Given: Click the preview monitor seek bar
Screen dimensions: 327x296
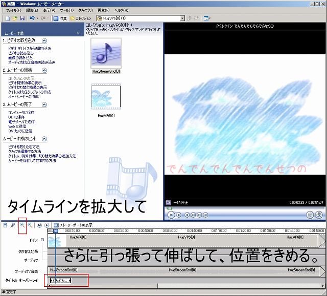Looking at the screenshot, I should point(245,208).
